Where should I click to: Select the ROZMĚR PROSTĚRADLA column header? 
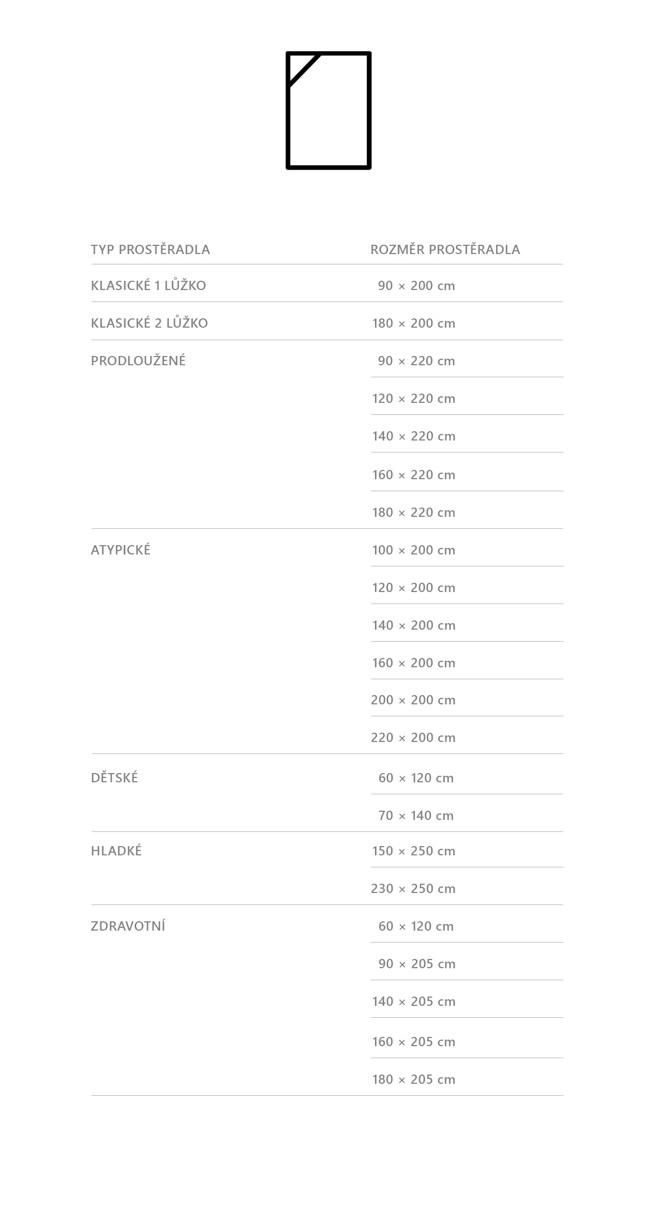[445, 250]
